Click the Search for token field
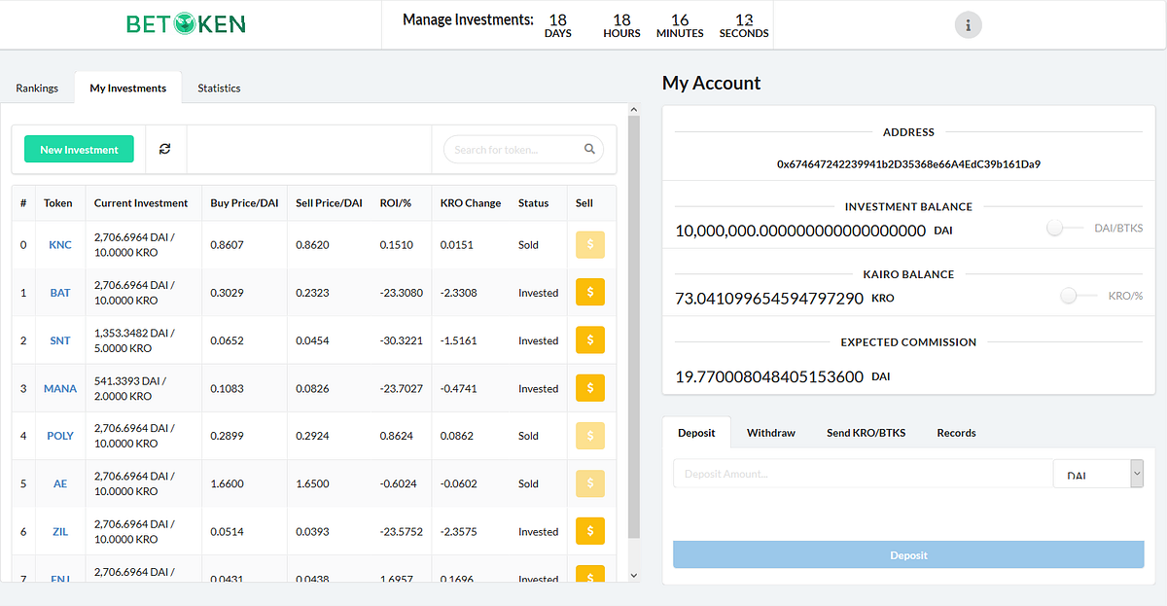Screen dimensions: 1167x606 [x=523, y=150]
